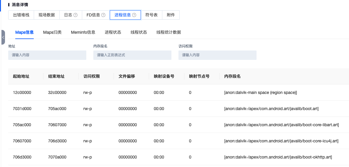Viewport: 349px width, 167px height.
Task: Switch to Maps归类 sub-tab
Action: [52, 32]
